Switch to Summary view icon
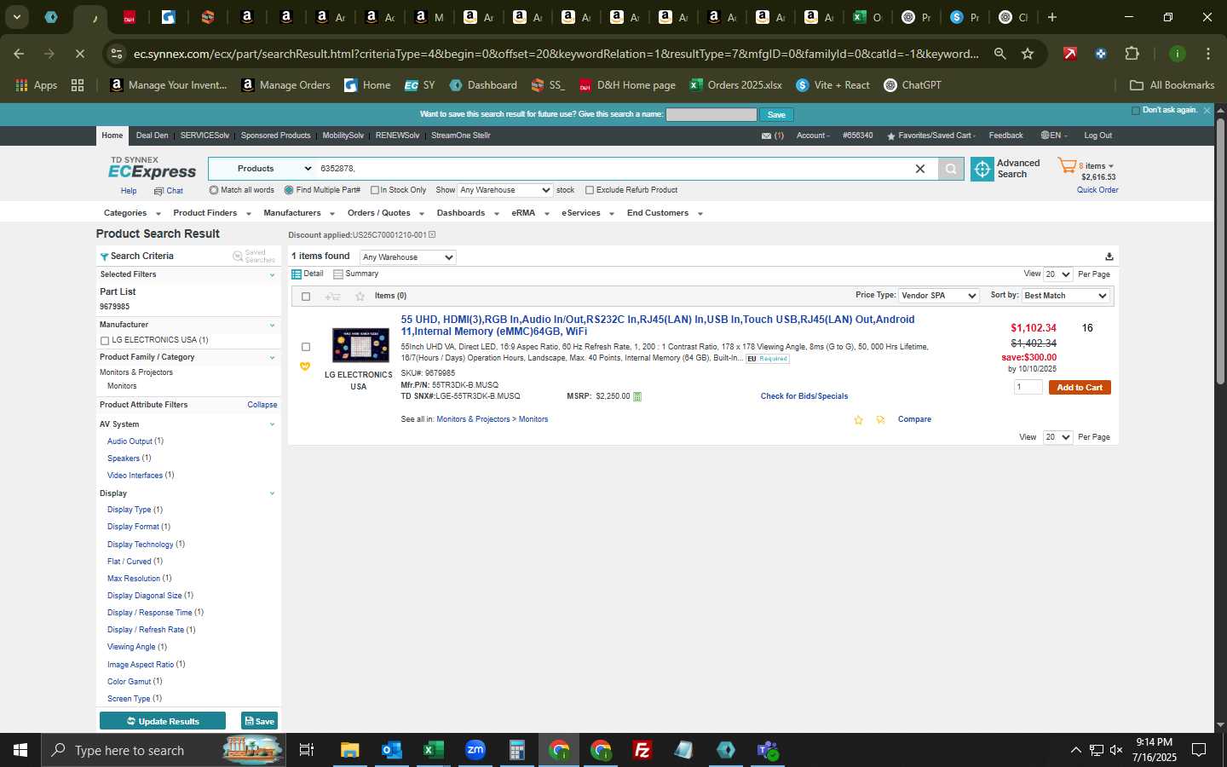This screenshot has height=767, width=1227. (338, 274)
